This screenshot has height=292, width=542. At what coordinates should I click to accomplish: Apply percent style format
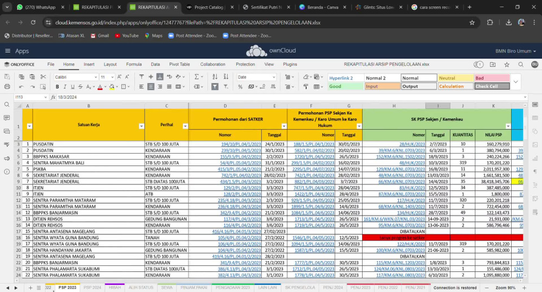[240, 86]
